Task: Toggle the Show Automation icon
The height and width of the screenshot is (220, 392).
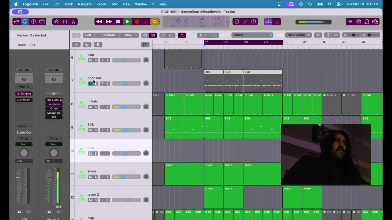Action: pyautogui.click(x=163, y=35)
